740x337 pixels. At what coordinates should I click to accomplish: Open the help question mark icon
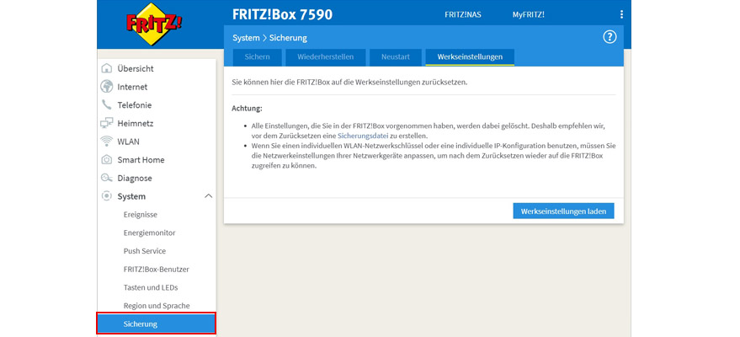[x=610, y=37]
